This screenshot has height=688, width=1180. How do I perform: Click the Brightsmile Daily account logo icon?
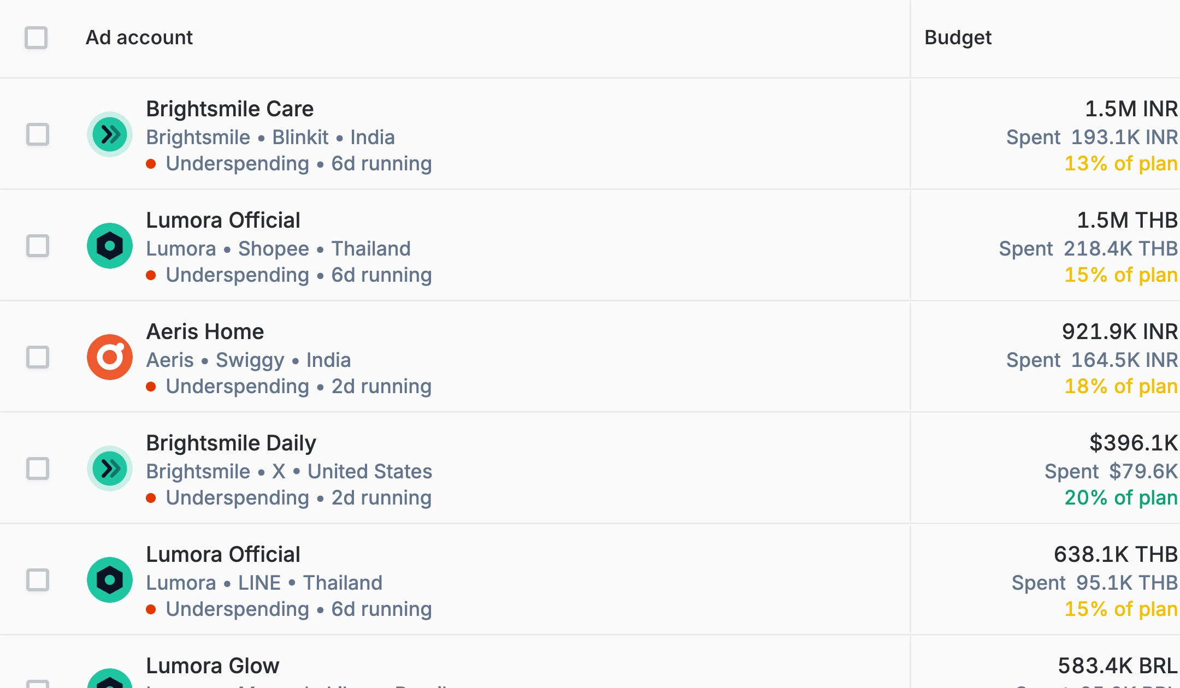110,468
